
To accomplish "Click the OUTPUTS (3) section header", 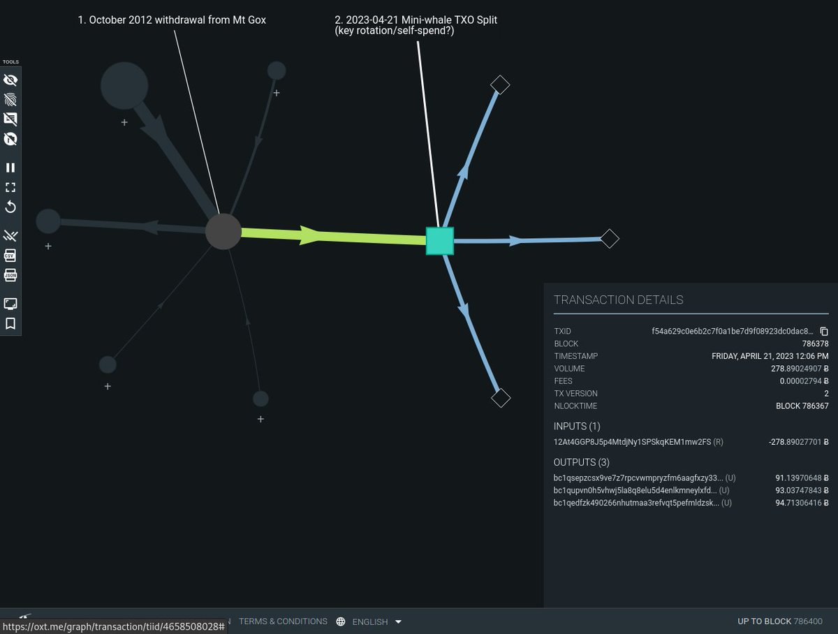I will 580,462.
